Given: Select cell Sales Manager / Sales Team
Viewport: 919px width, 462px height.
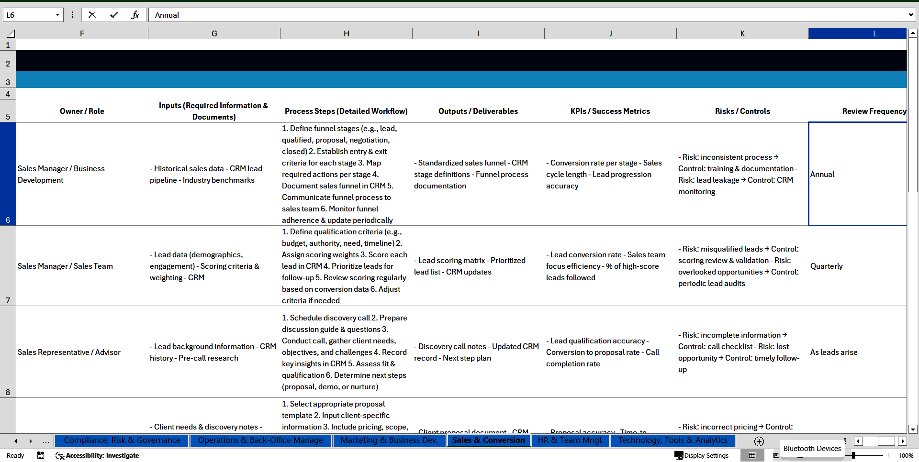Looking at the screenshot, I should coord(82,266).
